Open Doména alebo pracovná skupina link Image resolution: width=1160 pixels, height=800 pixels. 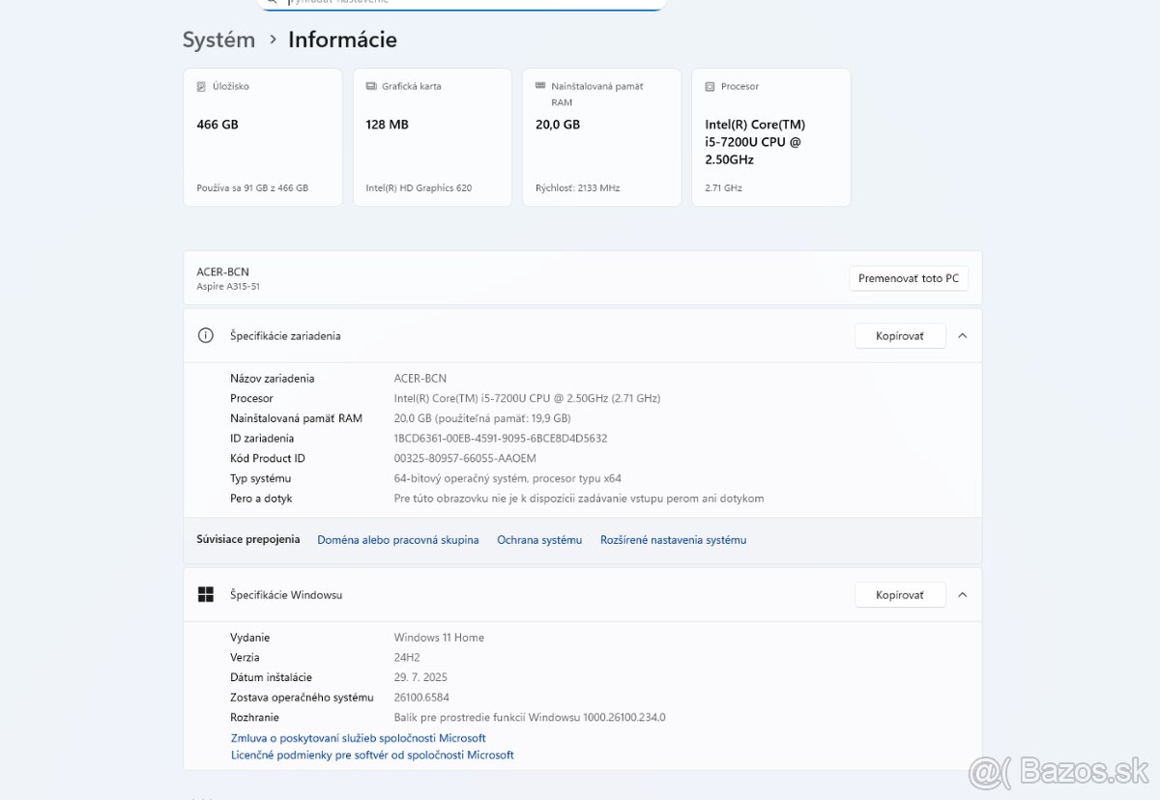[398, 540]
